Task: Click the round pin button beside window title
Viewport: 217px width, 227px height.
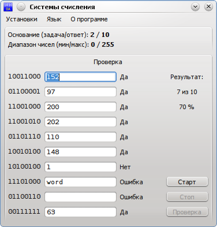Action: pyautogui.click(x=21, y=7)
